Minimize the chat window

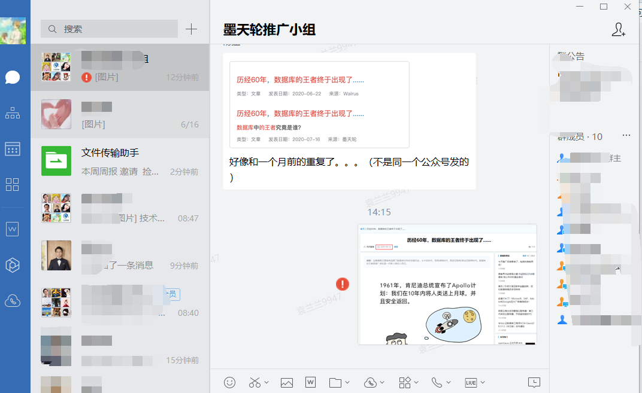[580, 7]
